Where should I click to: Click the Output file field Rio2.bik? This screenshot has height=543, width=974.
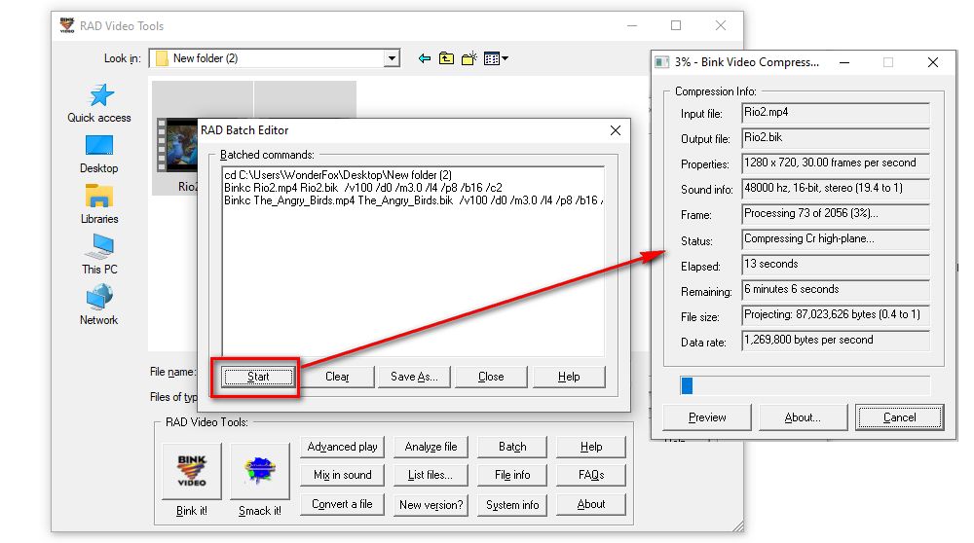coord(836,138)
